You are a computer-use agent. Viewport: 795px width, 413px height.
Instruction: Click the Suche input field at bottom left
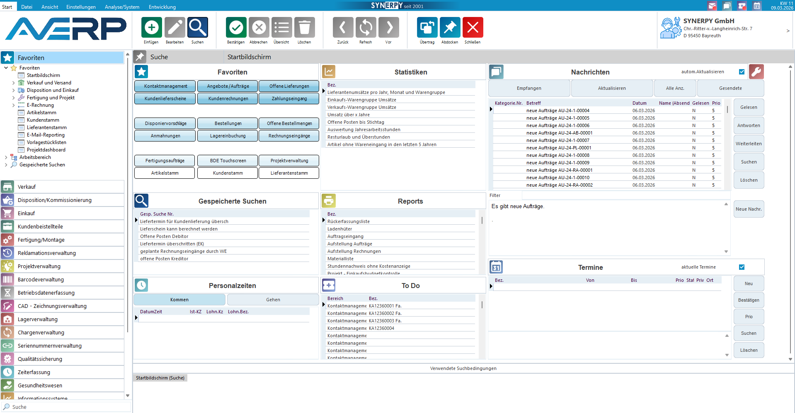(66, 407)
